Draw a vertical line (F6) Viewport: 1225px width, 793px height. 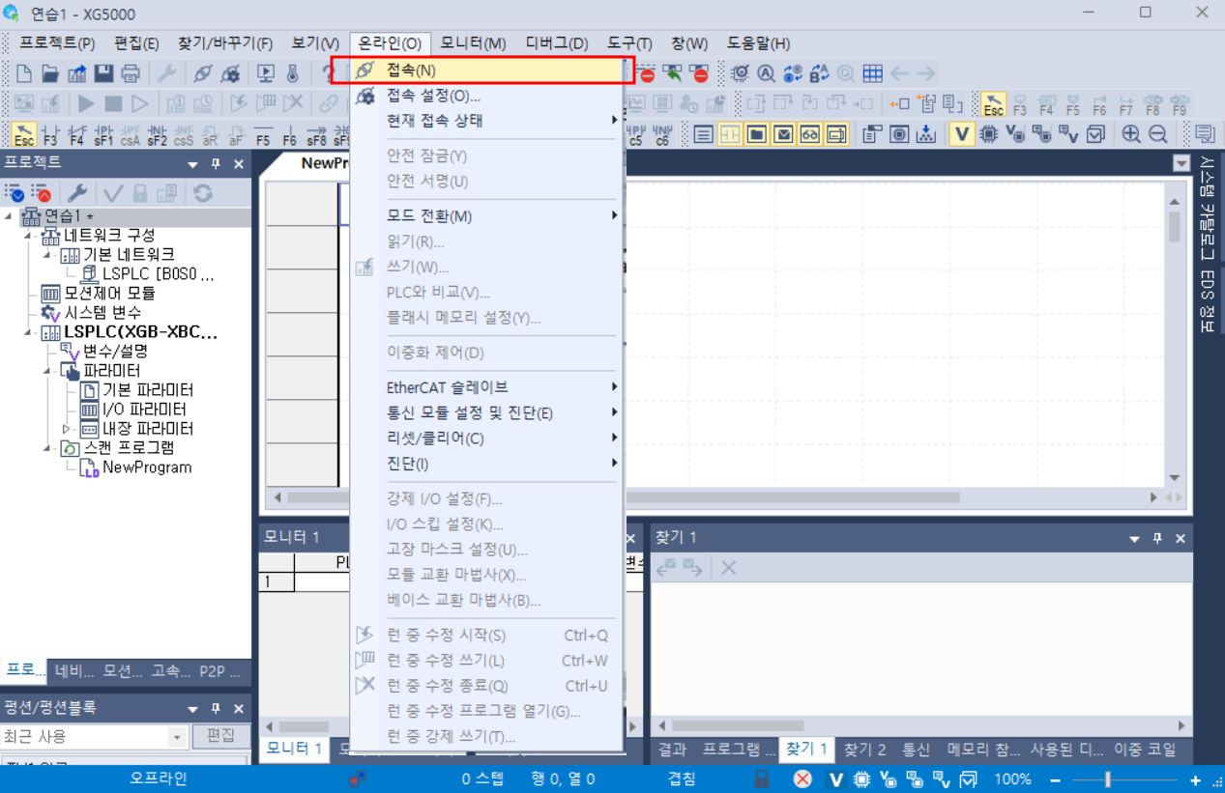289,134
